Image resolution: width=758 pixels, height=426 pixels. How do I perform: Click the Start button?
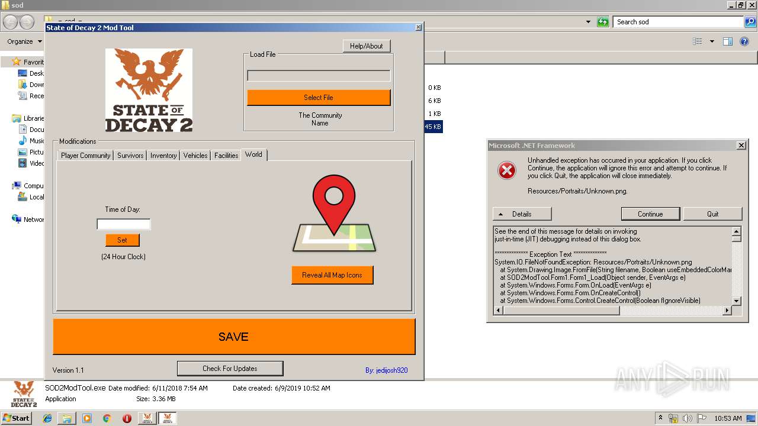tap(16, 418)
